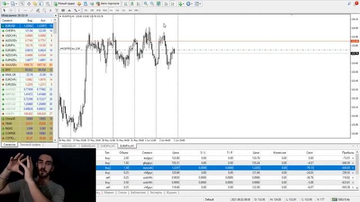Viewport: 360px width, 202px height.
Task: Open the templates icon
Action: point(197,4)
